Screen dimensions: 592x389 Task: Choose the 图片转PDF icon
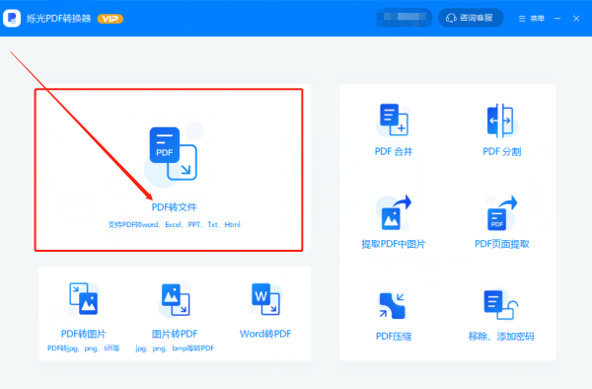(x=176, y=300)
